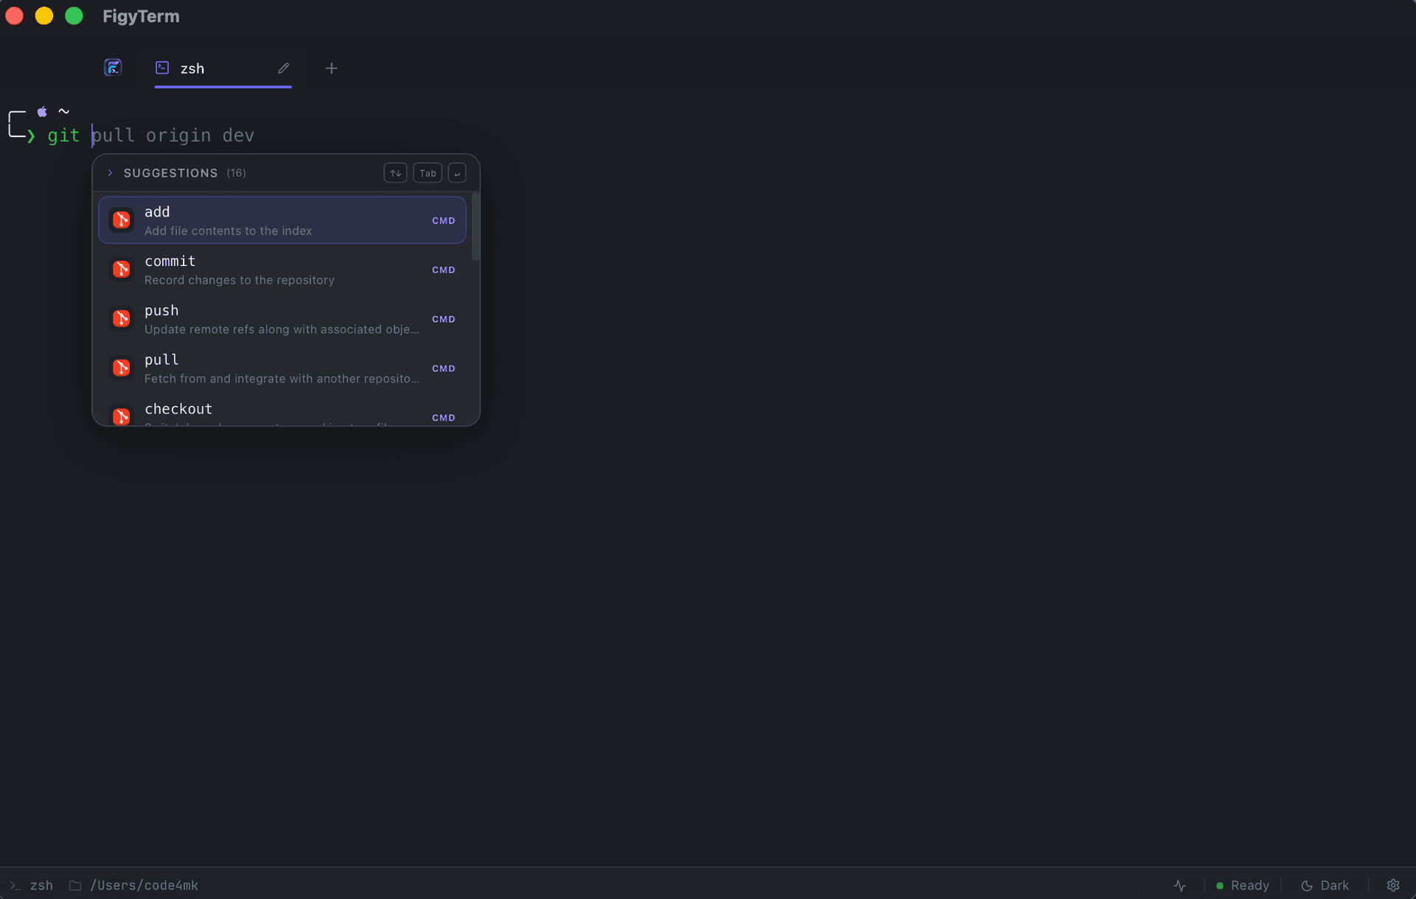
Task: Click the 'Update remote refs' push description
Action: coord(282,330)
